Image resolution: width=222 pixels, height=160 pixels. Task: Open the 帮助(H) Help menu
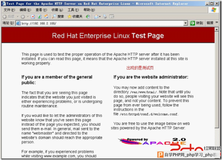[x=89, y=10]
